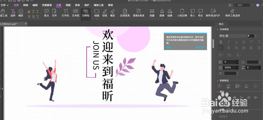Open the 页面管理 ribbon tab
The width and height of the screenshot is (263, 120).
[47, 5]
